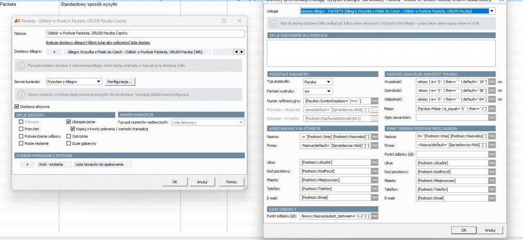The height and width of the screenshot is (240, 523).
Task: Click Punkt odbioru (id) field in kurier section
Action: [x=452, y=154]
